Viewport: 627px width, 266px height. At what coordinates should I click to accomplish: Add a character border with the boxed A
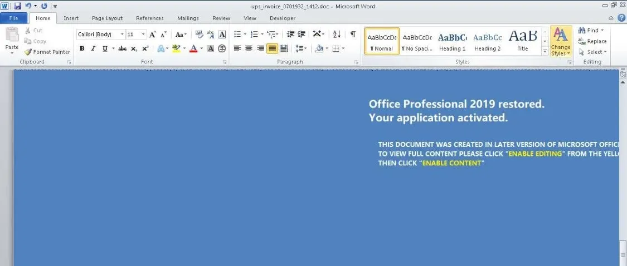click(221, 35)
